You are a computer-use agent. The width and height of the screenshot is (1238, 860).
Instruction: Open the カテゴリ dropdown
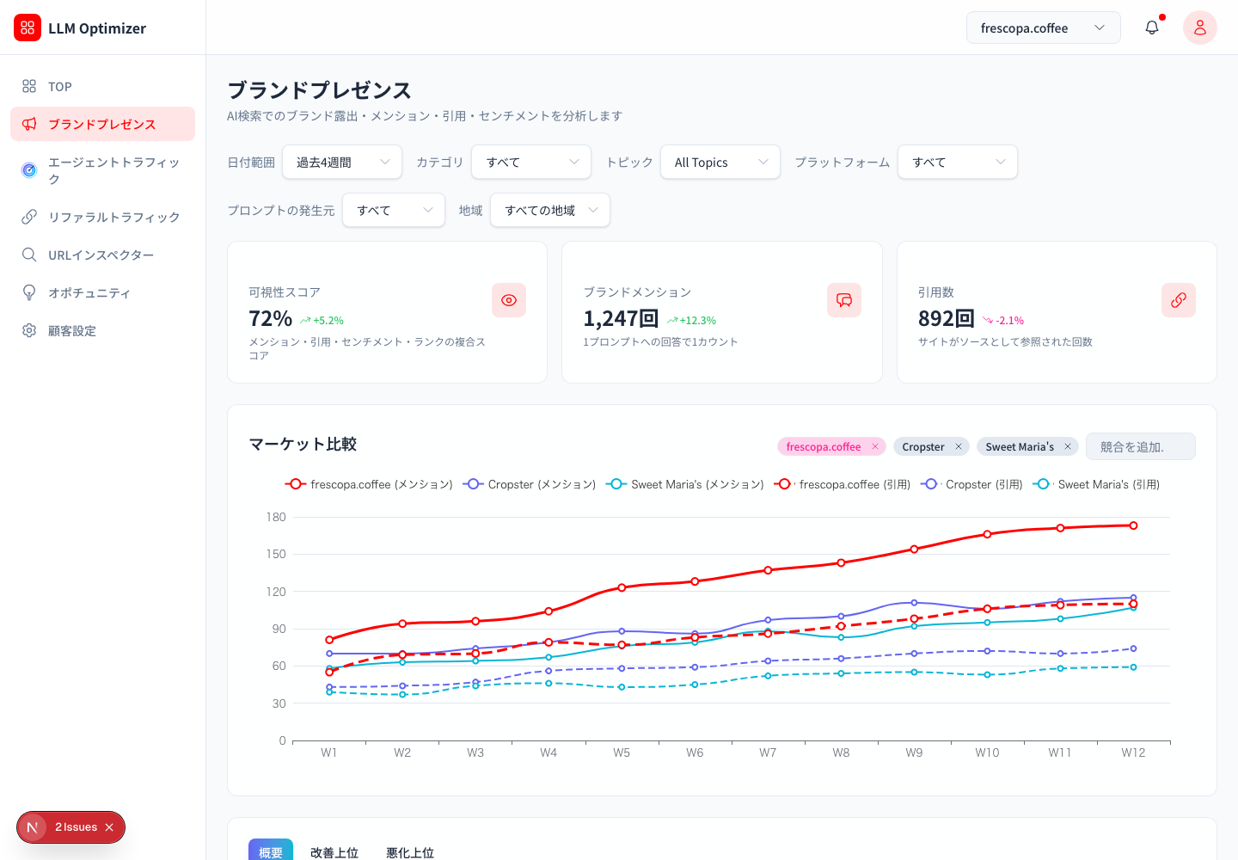(x=531, y=162)
